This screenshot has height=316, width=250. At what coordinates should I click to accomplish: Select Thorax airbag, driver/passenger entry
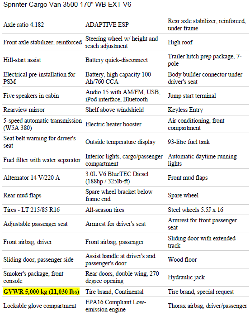pos(208,306)
